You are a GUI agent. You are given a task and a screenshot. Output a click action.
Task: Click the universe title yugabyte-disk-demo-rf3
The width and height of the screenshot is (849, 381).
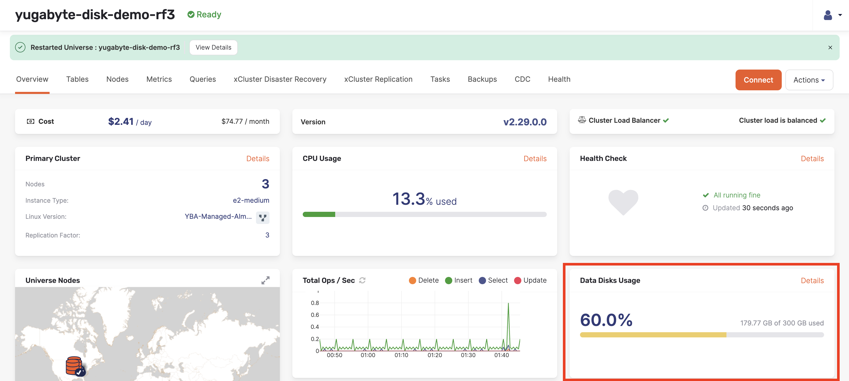pyautogui.click(x=95, y=15)
